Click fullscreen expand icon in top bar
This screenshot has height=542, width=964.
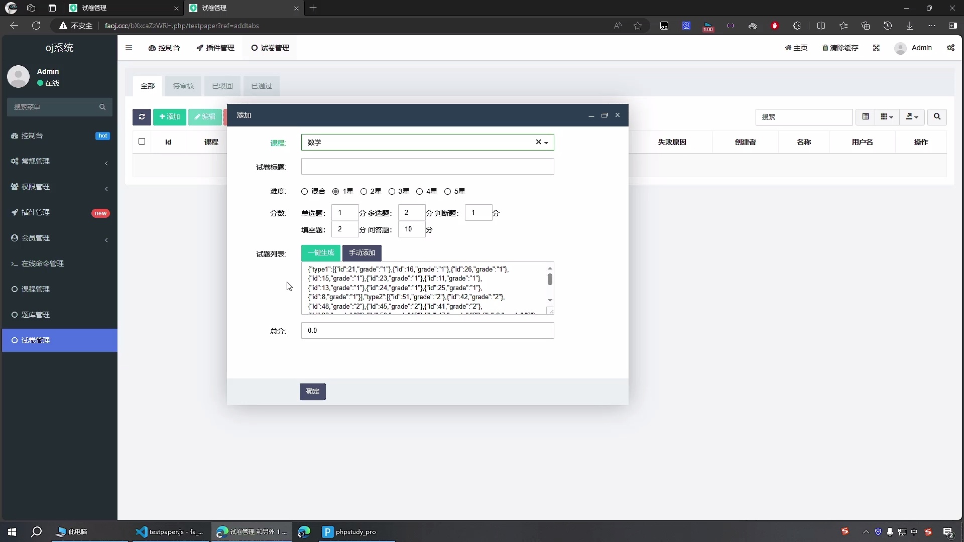click(x=876, y=48)
